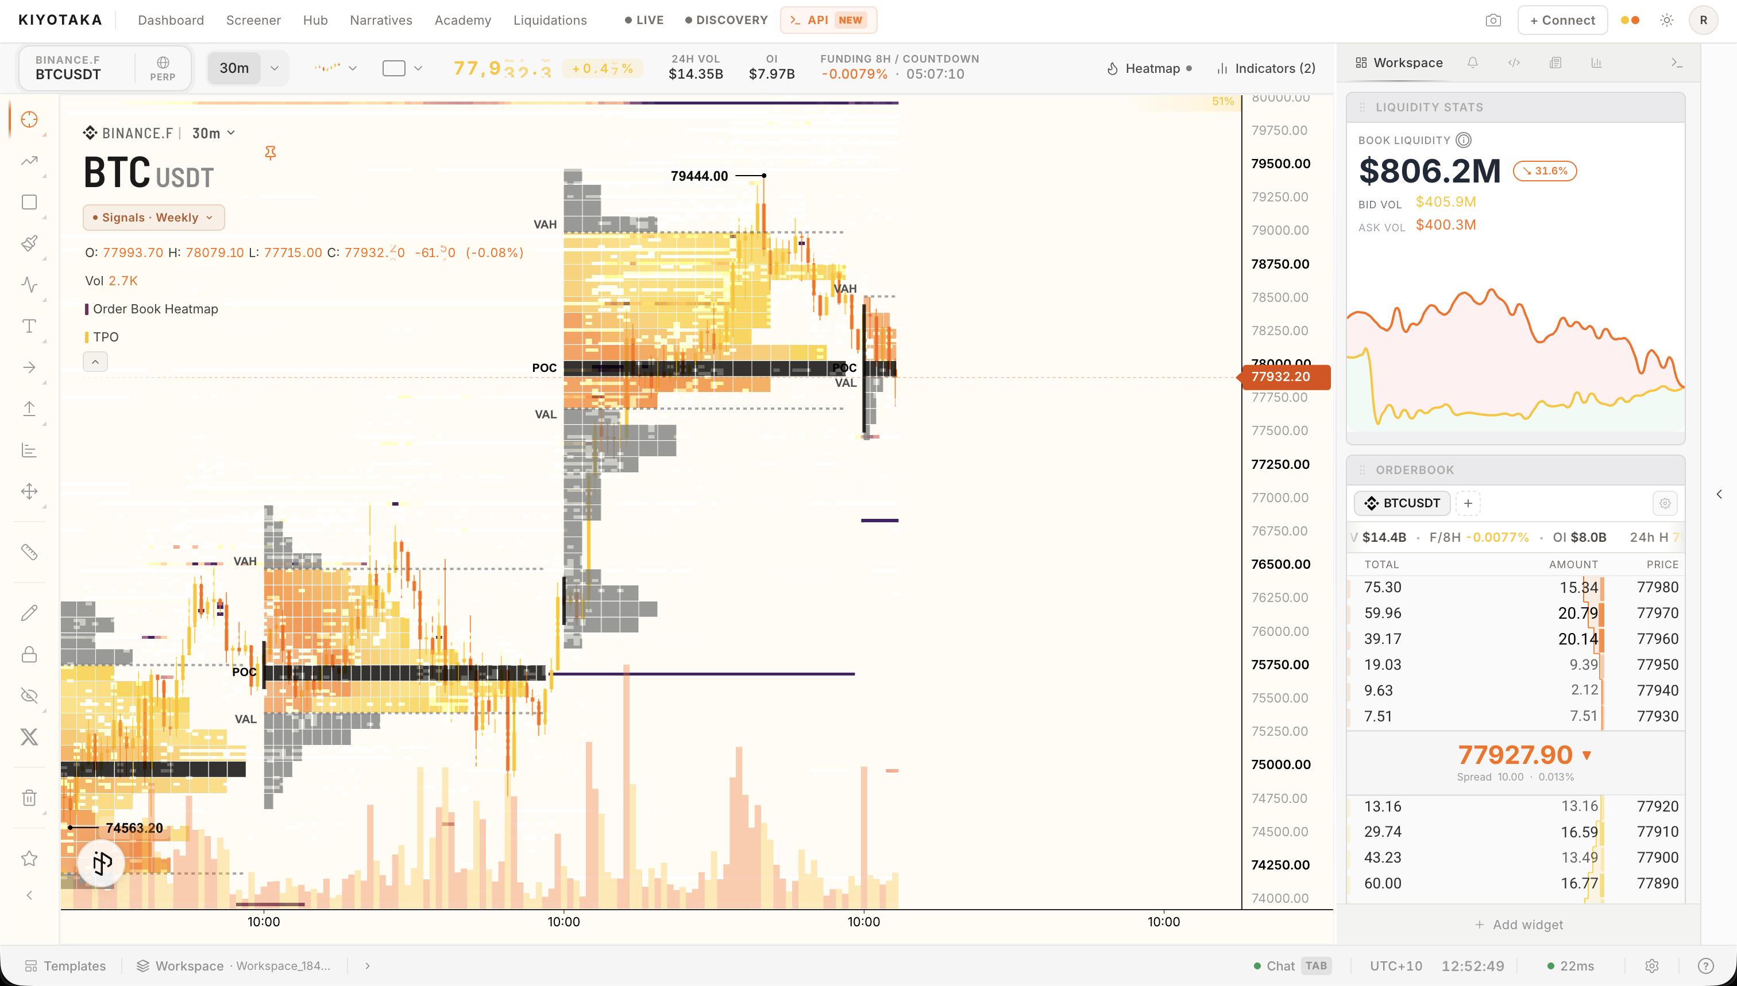Collapse the left drawing toolbar

29,896
